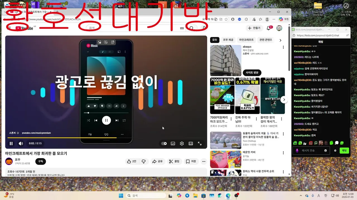Image resolution: width=357 pixels, height=200 pixels.
Task: Open options for 동물의 숲에서의 겨울 video
Action: click(283, 134)
